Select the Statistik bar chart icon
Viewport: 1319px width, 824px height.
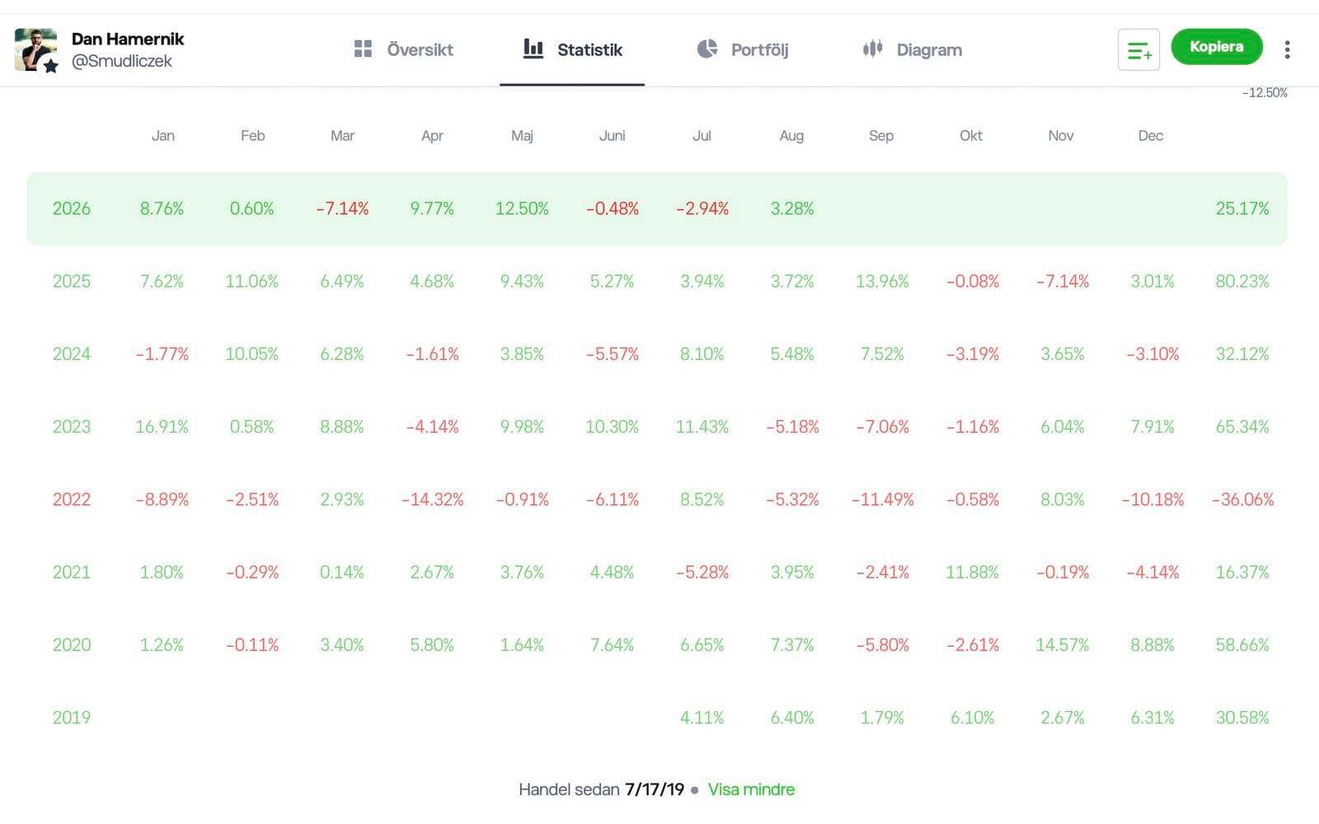(533, 49)
